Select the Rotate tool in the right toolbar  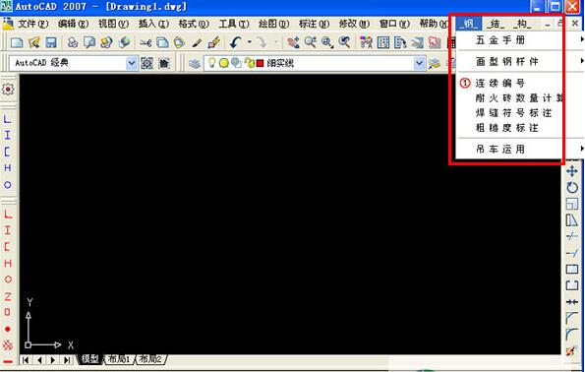point(572,188)
